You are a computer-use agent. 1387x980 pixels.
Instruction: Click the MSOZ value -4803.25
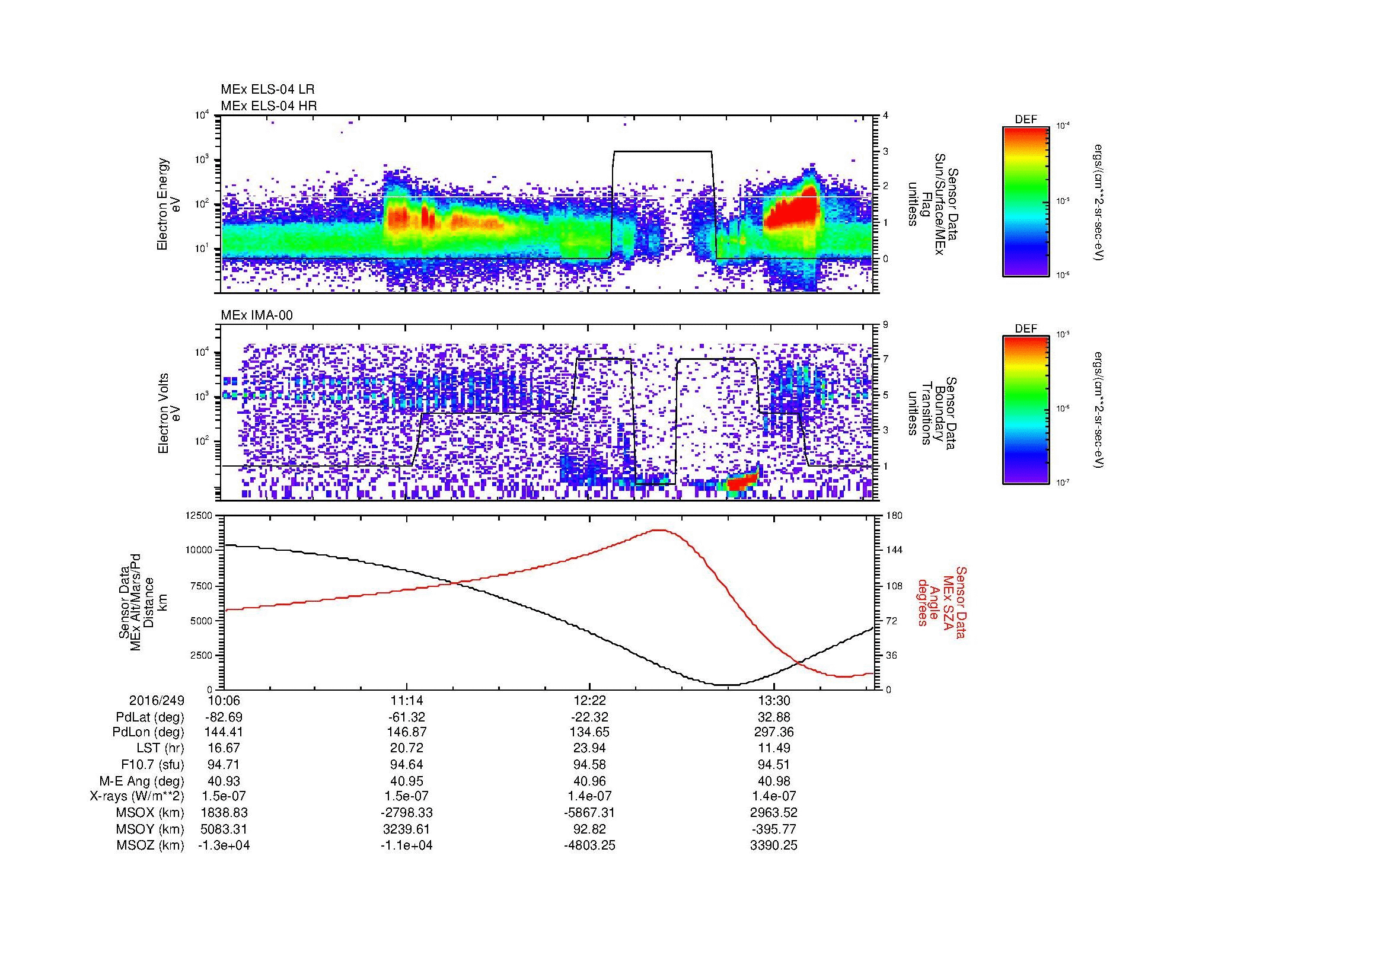tap(589, 845)
